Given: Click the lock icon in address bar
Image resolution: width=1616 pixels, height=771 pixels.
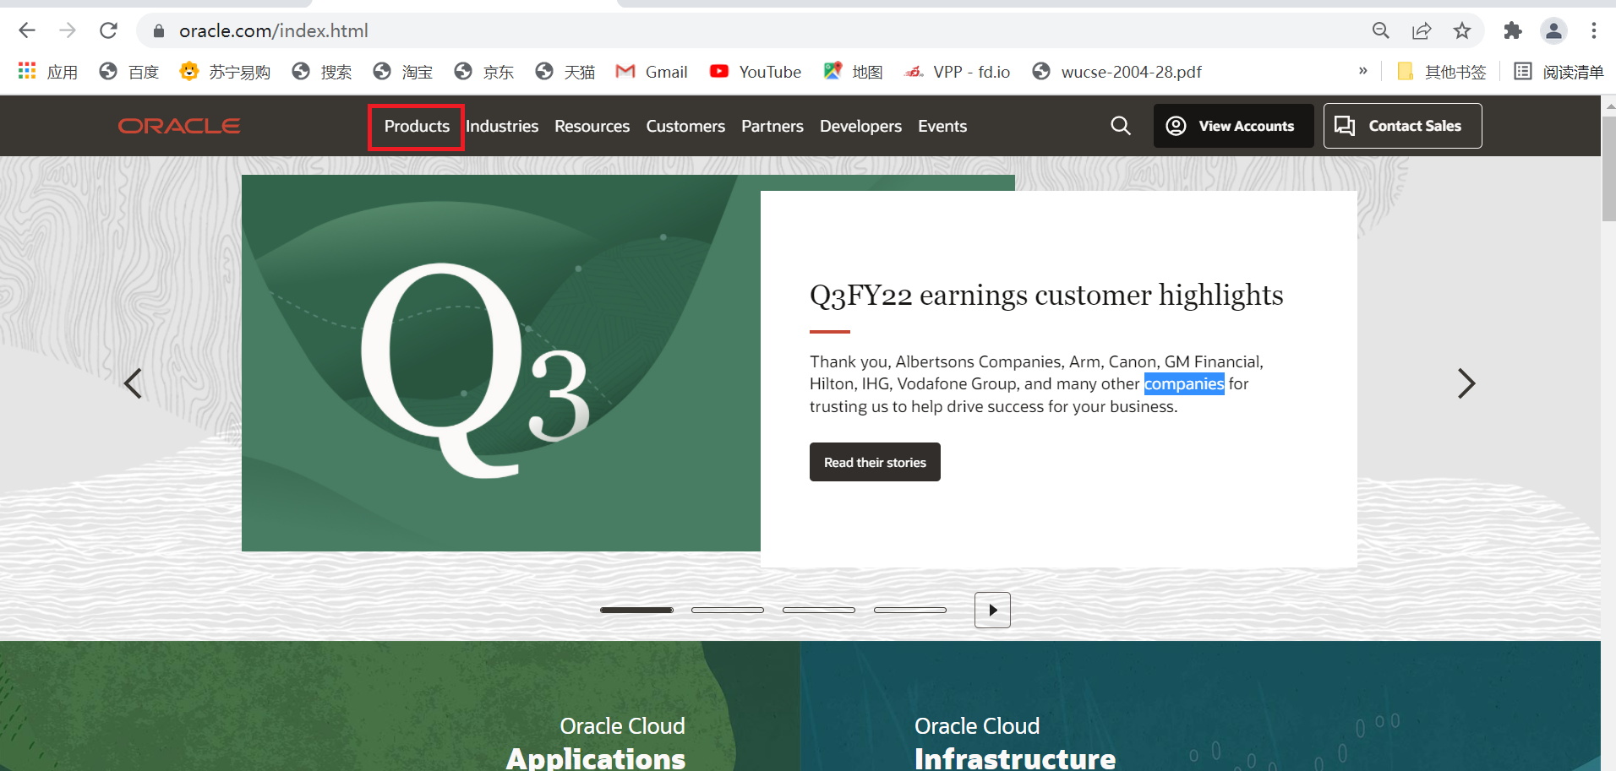Looking at the screenshot, I should (x=158, y=31).
